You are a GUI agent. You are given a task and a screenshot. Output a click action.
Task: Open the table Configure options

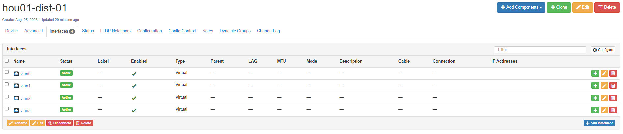tap(603, 50)
